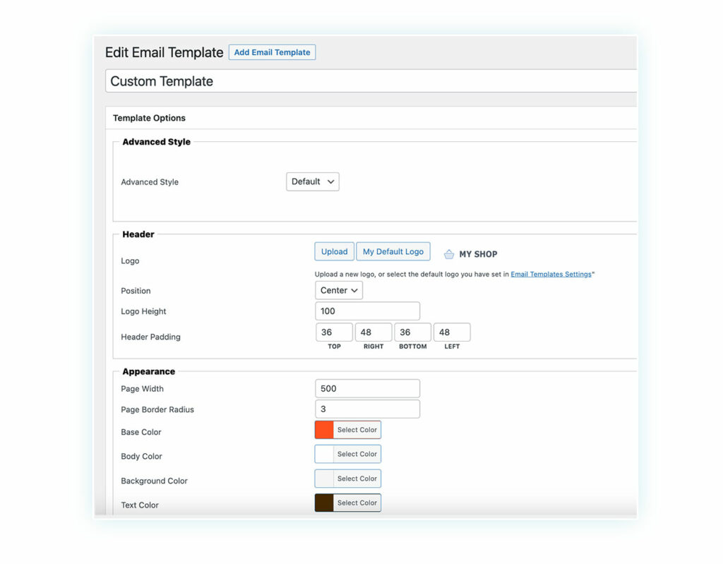The height and width of the screenshot is (564, 723).
Task: Click the Upload logo button
Action: 334,251
